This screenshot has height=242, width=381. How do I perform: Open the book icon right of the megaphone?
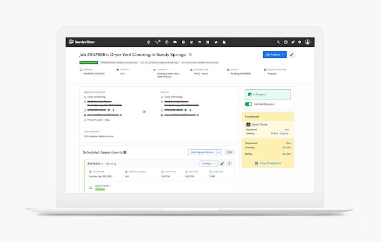tap(224, 42)
